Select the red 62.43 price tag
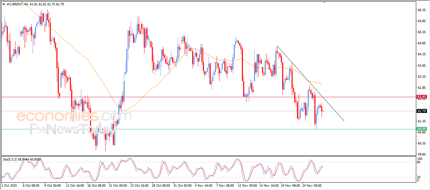 (x=422, y=97)
